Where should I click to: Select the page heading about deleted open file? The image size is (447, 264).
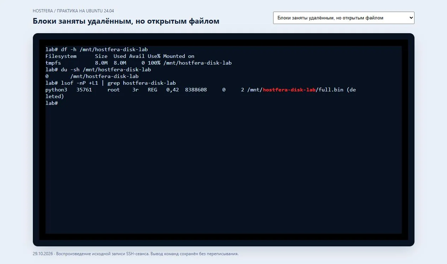pos(126,21)
